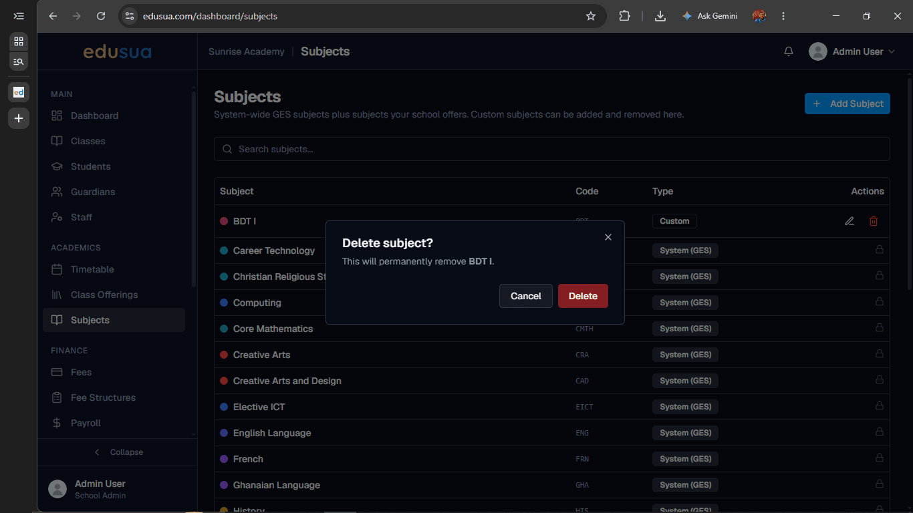Open Payroll in the sidebar
The image size is (913, 513).
(x=114, y=423)
